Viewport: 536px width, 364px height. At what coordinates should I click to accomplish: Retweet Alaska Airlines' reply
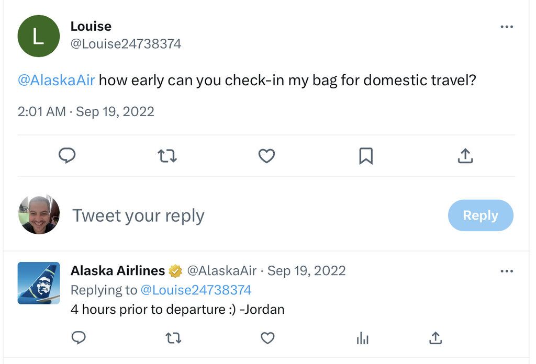coord(173,338)
